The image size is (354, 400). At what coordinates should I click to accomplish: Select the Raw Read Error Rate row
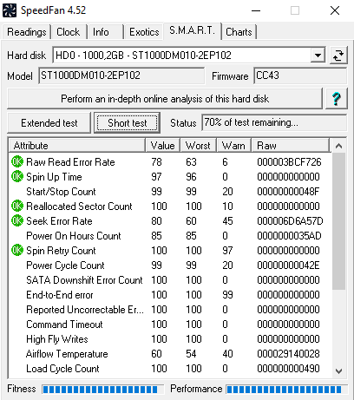[171, 162]
